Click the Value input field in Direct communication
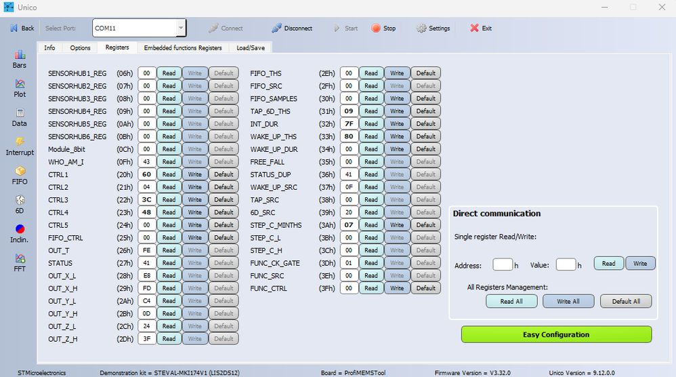This screenshot has width=676, height=377. 566,264
